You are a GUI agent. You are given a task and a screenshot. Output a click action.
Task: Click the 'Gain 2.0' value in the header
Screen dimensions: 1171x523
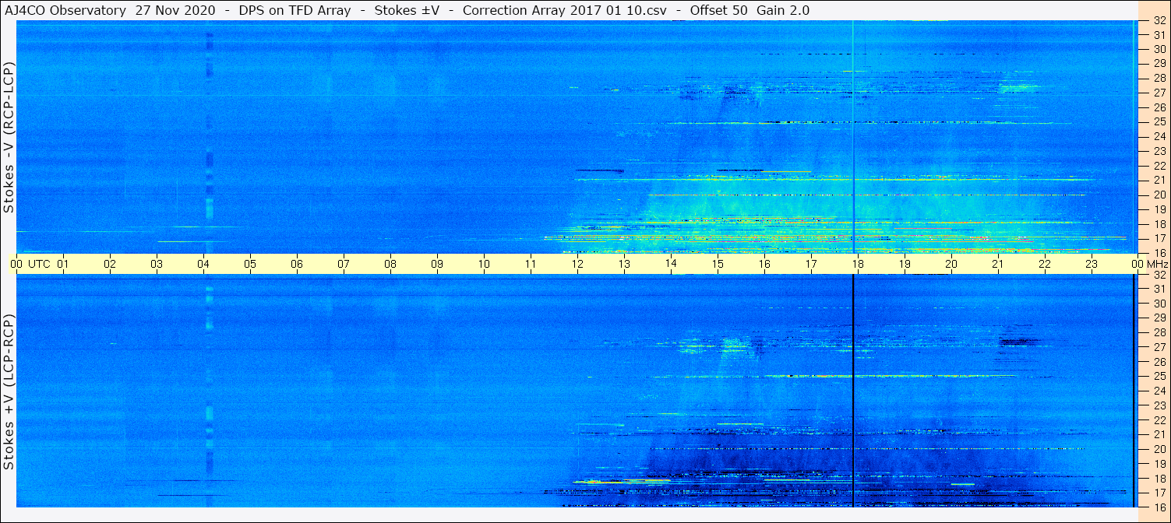tap(783, 10)
